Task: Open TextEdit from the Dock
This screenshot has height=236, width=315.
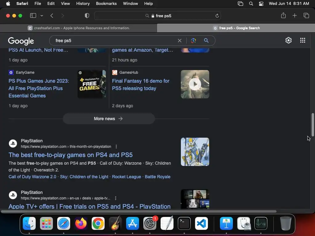Action: click(167, 223)
